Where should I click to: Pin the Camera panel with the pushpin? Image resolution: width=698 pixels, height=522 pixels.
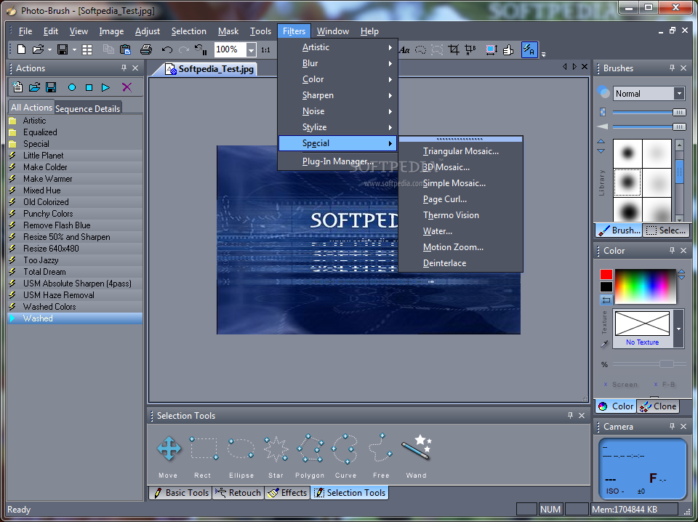(672, 426)
